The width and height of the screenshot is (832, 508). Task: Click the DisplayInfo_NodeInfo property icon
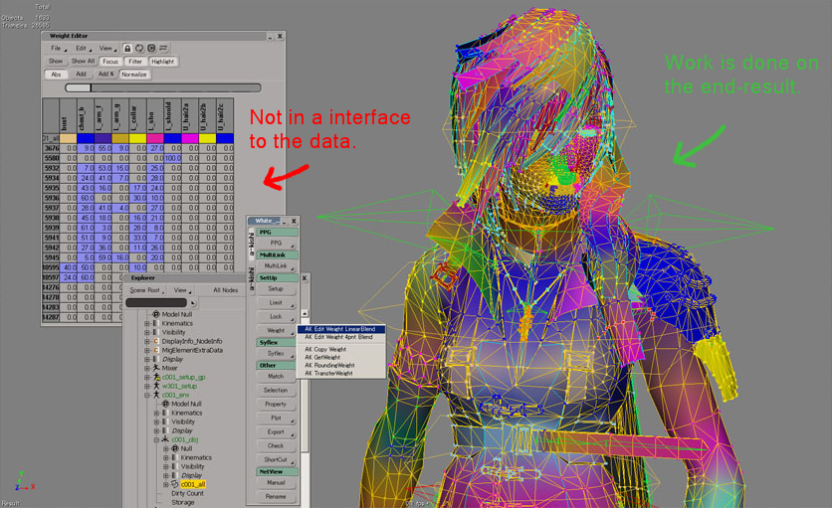click(155, 341)
